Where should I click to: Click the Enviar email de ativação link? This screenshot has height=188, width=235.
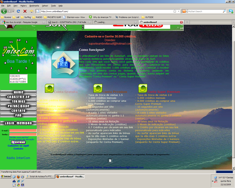point(22,139)
